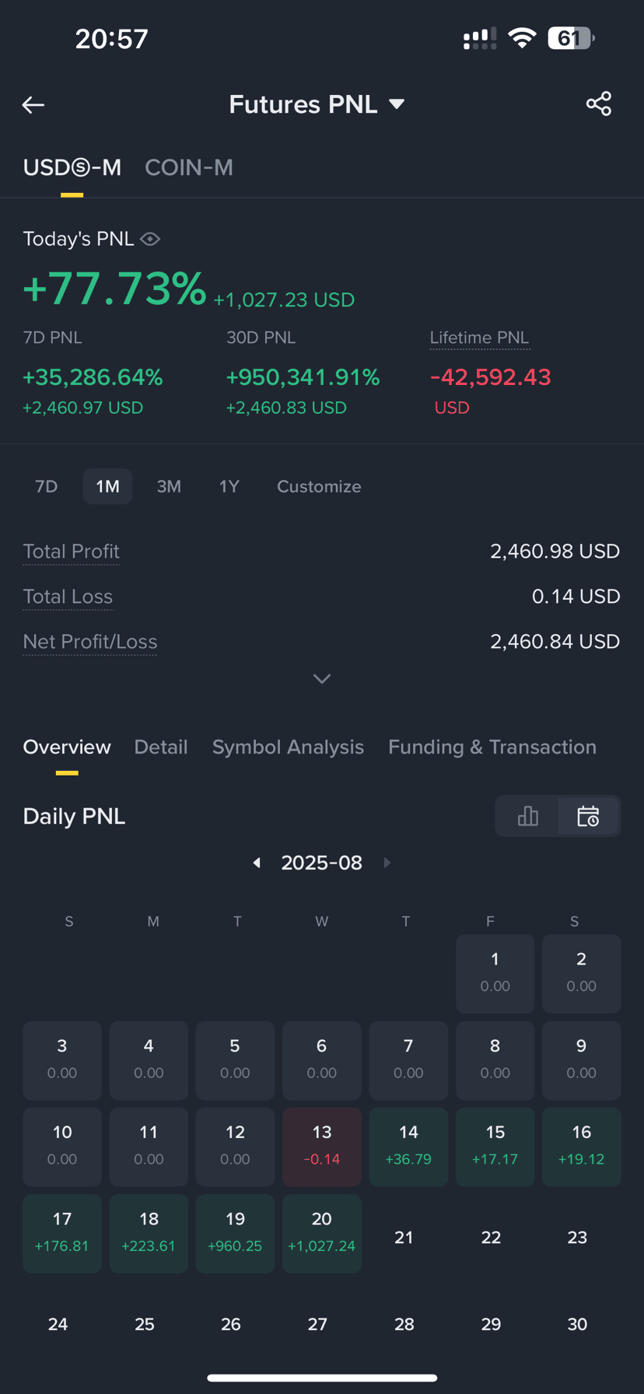Expand the profit summary chevron
The image size is (644, 1394).
[322, 679]
